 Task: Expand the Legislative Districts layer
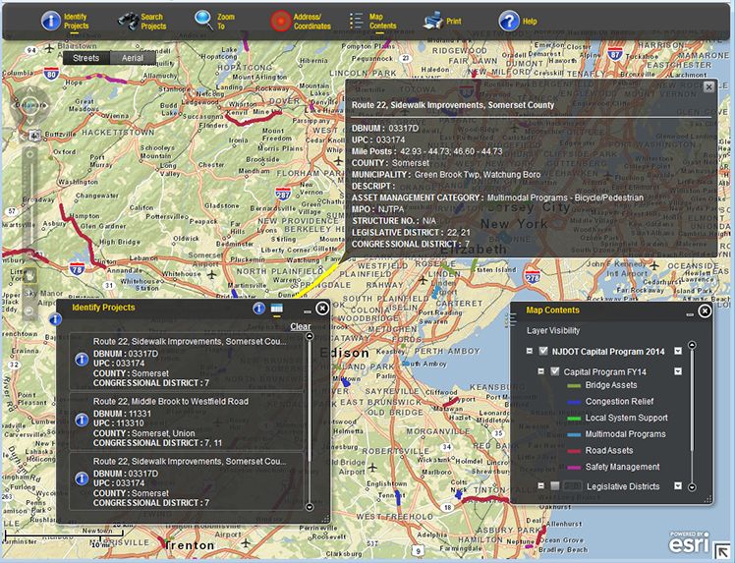pyautogui.click(x=540, y=486)
